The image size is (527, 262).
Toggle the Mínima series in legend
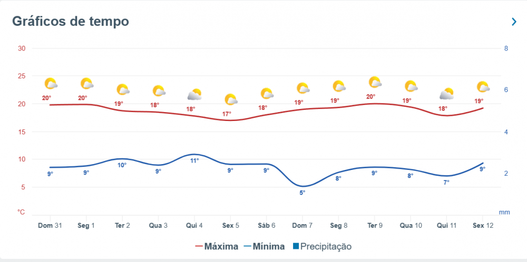[x=264, y=247]
